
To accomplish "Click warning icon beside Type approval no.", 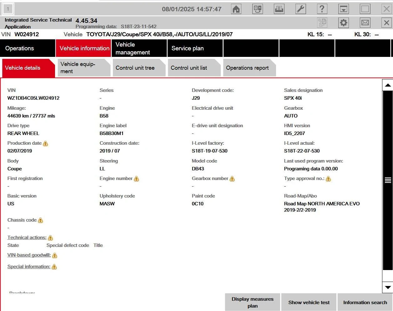I will pyautogui.click(x=328, y=179).
